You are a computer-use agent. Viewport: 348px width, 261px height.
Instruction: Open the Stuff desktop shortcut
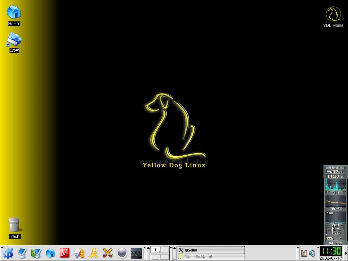click(x=14, y=42)
